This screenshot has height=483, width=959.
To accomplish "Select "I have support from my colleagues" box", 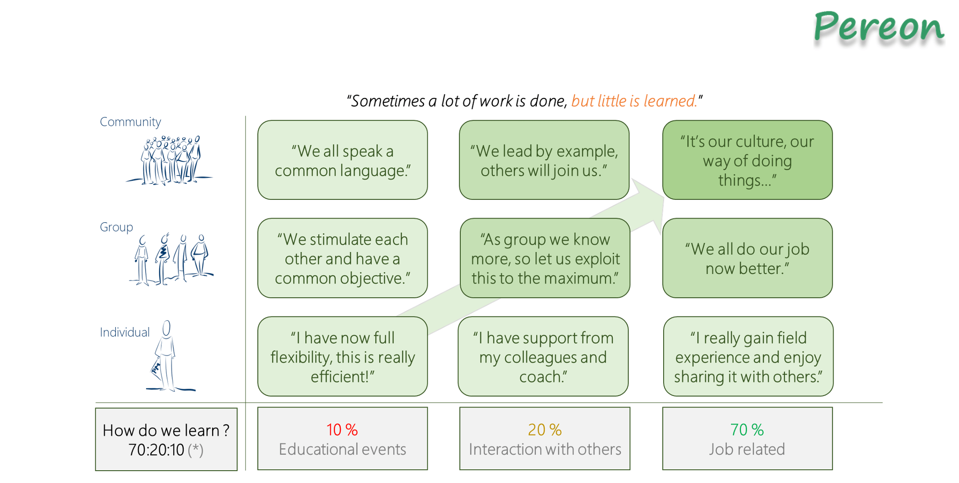I will [543, 357].
